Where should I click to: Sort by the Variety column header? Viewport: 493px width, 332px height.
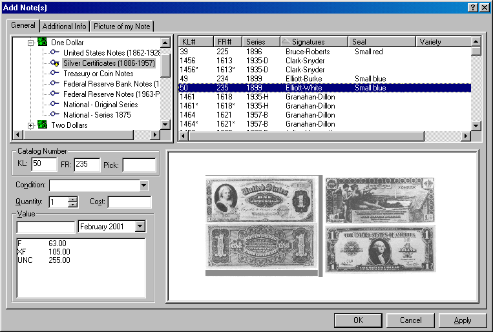tap(444, 42)
